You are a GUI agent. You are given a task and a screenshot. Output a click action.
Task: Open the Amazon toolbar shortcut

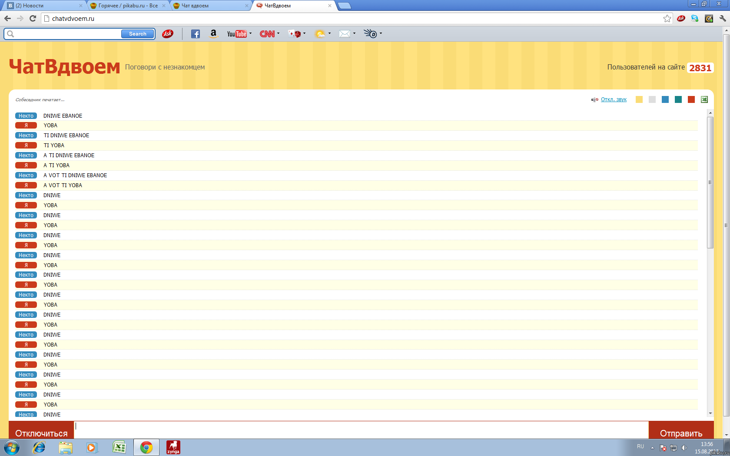pos(213,33)
